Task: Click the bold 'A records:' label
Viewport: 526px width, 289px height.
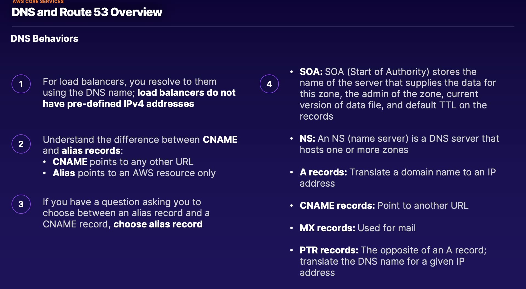Action: (x=323, y=172)
